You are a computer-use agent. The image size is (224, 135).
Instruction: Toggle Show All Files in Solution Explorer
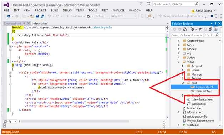coord(215,30)
